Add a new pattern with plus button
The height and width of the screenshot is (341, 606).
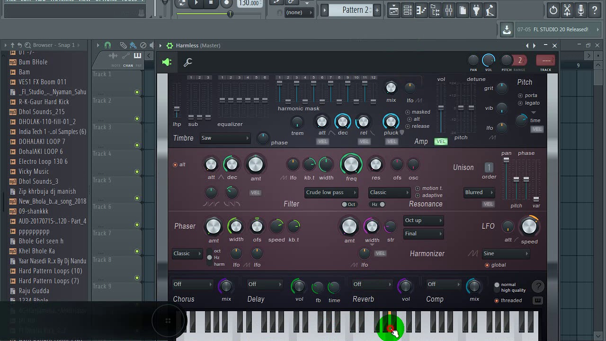point(377,10)
